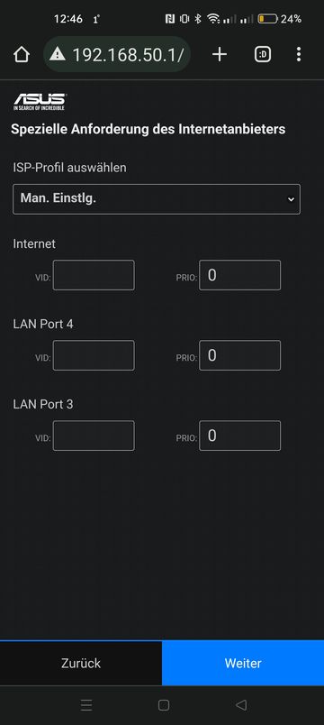324x725 pixels.
Task: Open a new tab with plus icon
Action: coord(220,55)
